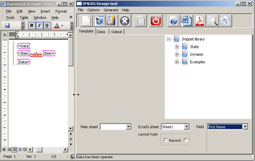Click the opening Data XML tag
Viewport: 255px width, 161px height.
pos(24,46)
